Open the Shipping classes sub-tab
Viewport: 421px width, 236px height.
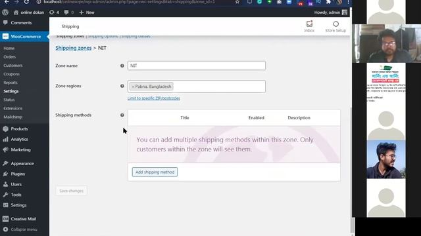136,37
